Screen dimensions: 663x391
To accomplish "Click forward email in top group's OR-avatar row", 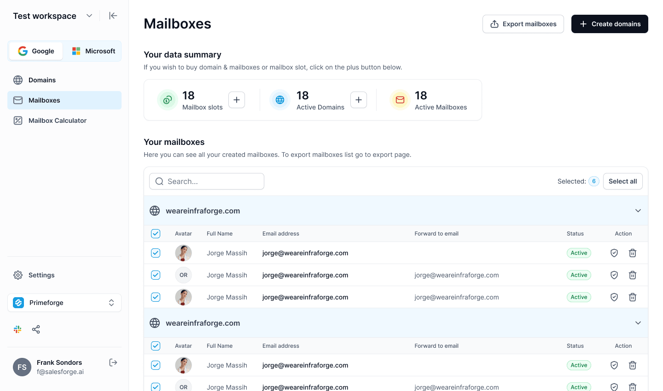I will pos(457,275).
